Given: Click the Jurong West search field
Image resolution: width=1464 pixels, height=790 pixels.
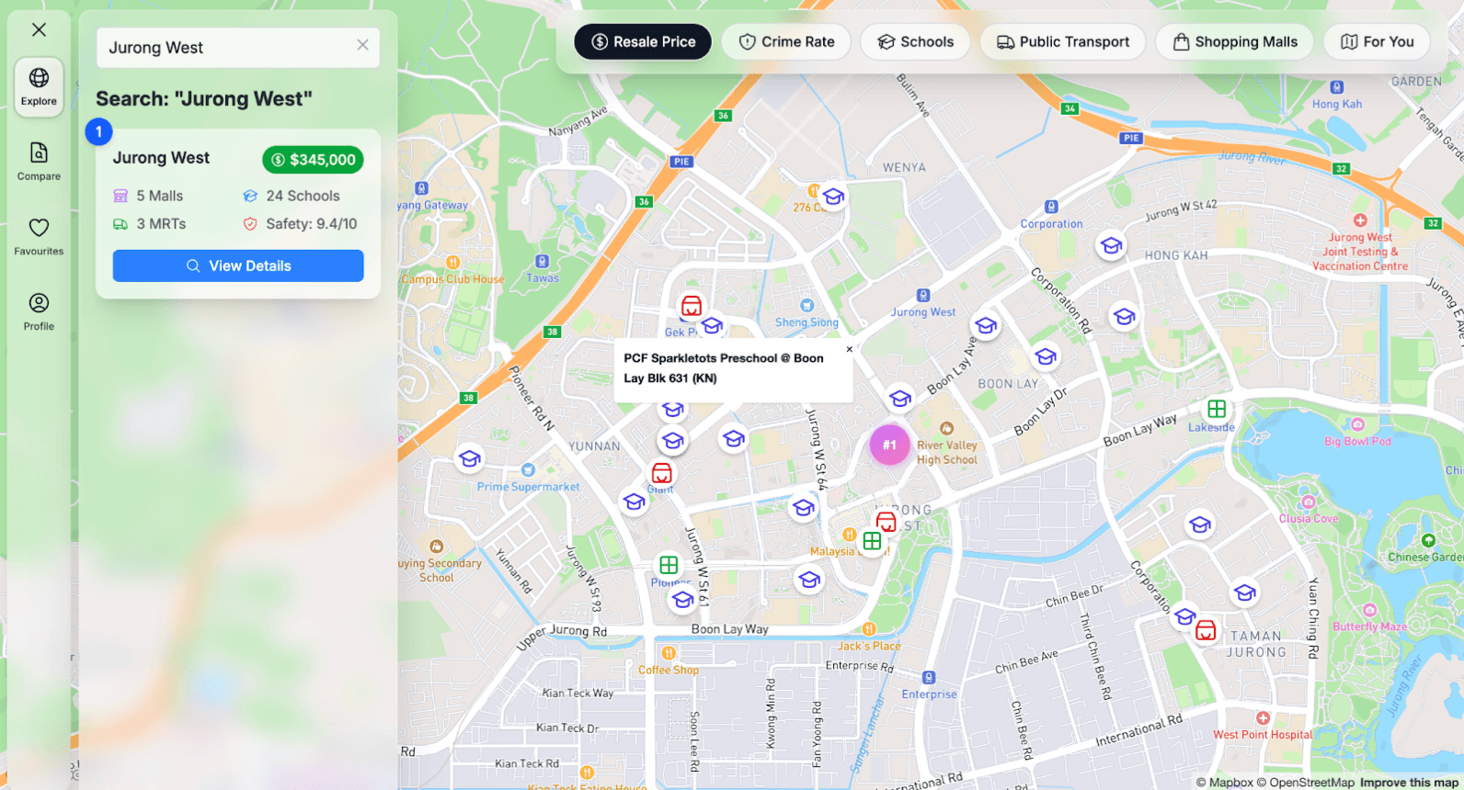Looking at the screenshot, I should [225, 48].
